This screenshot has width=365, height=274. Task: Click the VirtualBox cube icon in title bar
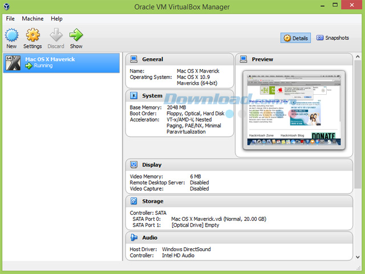click(x=6, y=6)
